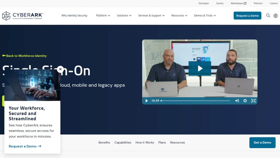Expand the Platform dropdown menu
Image resolution: width=280 pixels, height=158 pixels.
103,16
